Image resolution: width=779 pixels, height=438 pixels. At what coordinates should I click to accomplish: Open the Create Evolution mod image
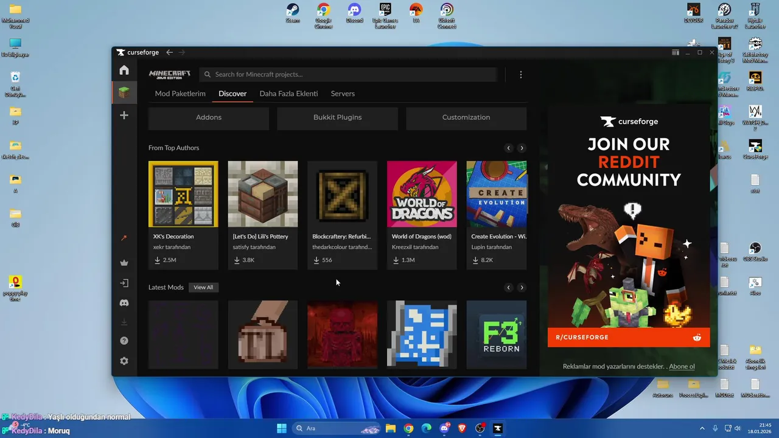coord(497,194)
